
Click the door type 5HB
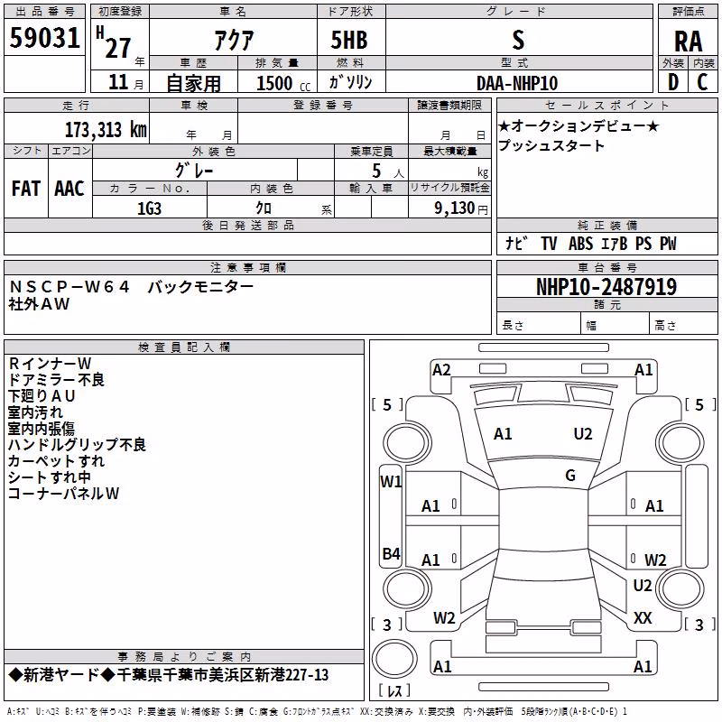pyautogui.click(x=349, y=40)
